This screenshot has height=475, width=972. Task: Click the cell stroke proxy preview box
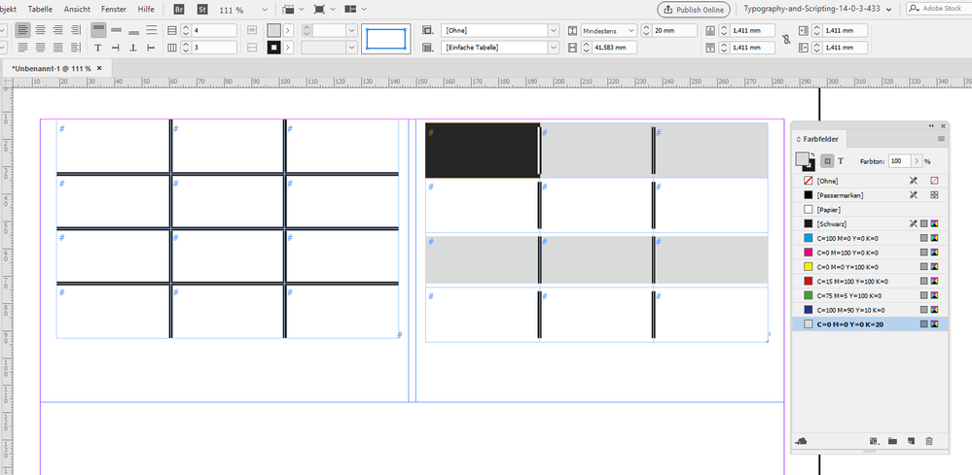[x=385, y=39]
